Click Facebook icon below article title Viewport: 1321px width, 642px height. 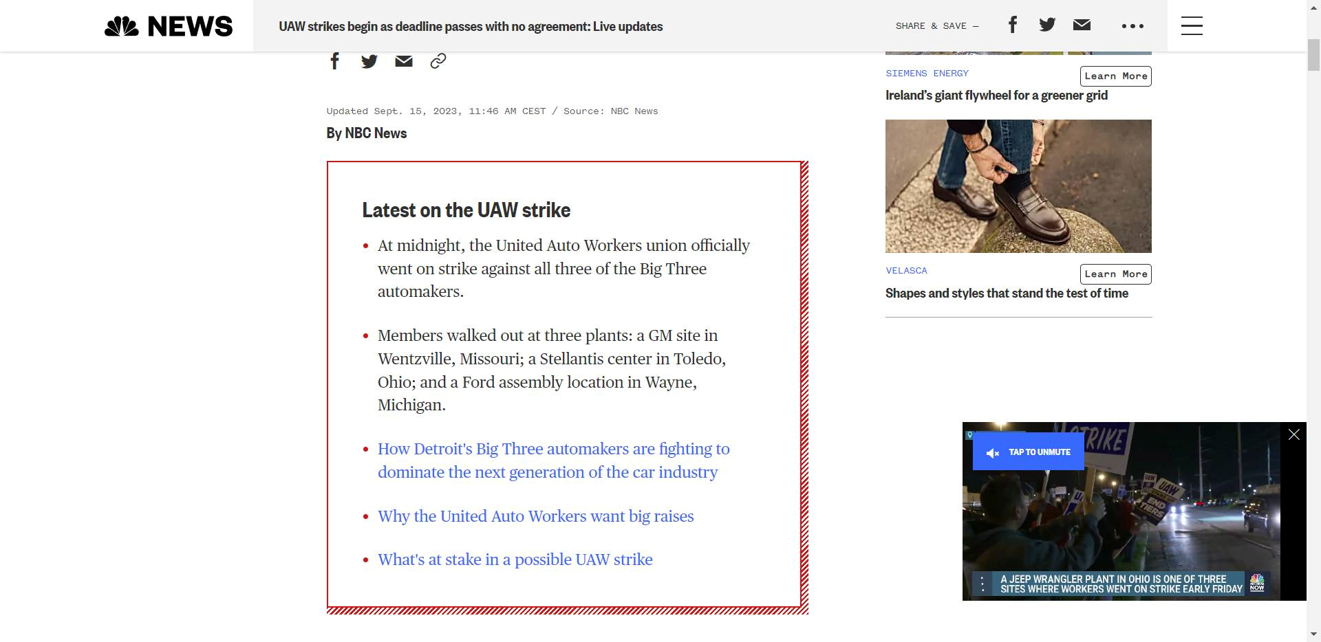point(335,61)
